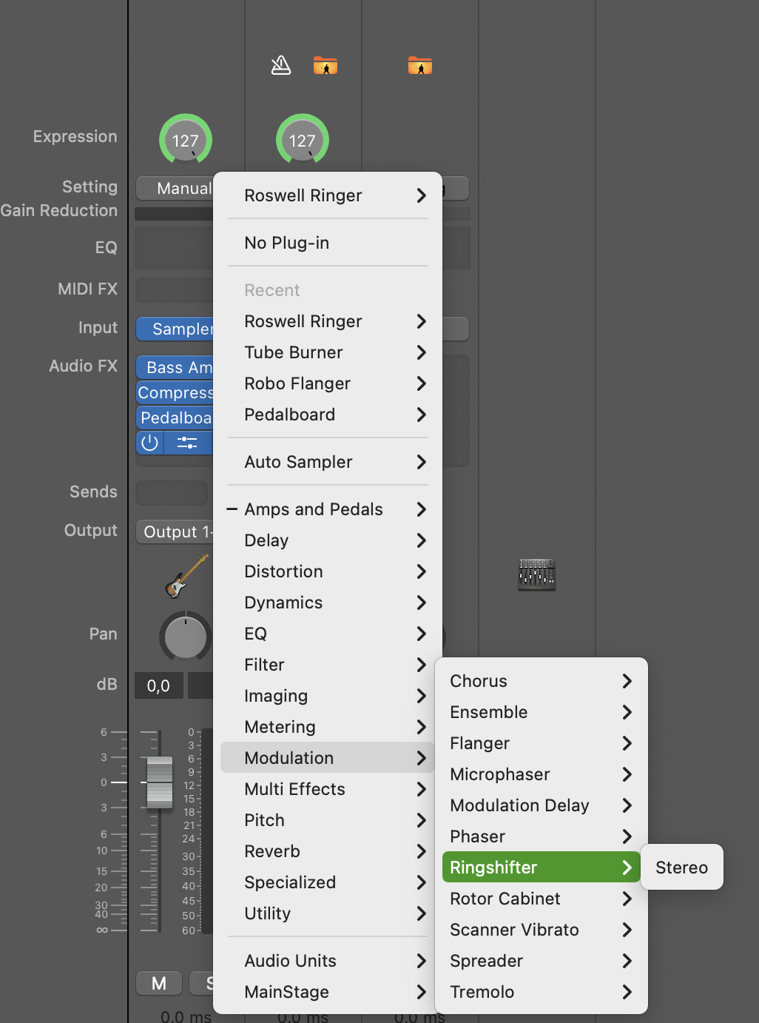
Task: Choose Microphaser in the Modulation submenu
Action: pos(542,774)
